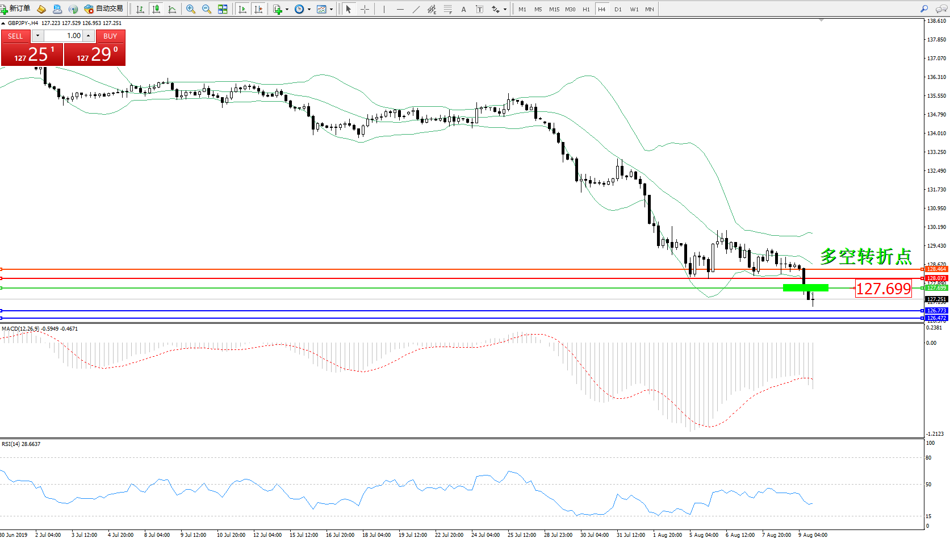Toggle the chart shift button

(258, 9)
